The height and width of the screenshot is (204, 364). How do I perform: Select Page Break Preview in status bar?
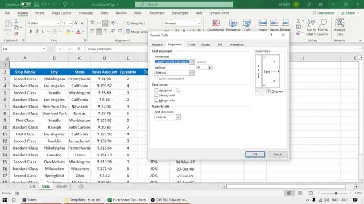[x=311, y=193]
